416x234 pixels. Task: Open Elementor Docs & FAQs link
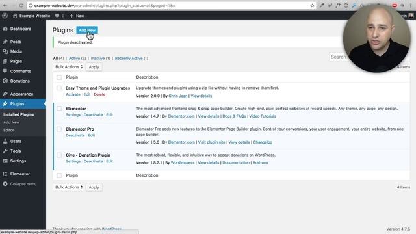pyautogui.click(x=234, y=116)
